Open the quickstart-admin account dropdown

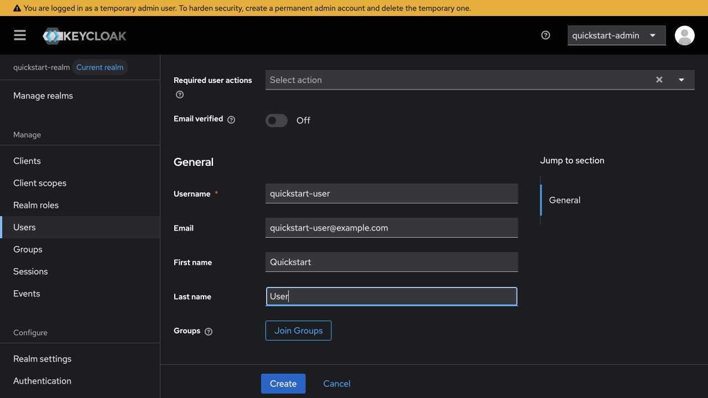[x=617, y=35]
